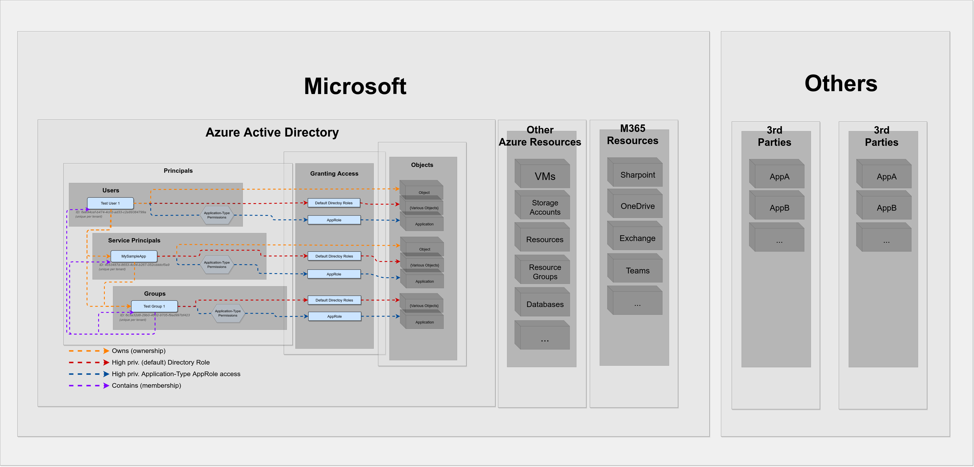Viewport: 974px width, 467px height.
Task: Select the Default Directoy Roles button under Users
Action: click(x=334, y=203)
